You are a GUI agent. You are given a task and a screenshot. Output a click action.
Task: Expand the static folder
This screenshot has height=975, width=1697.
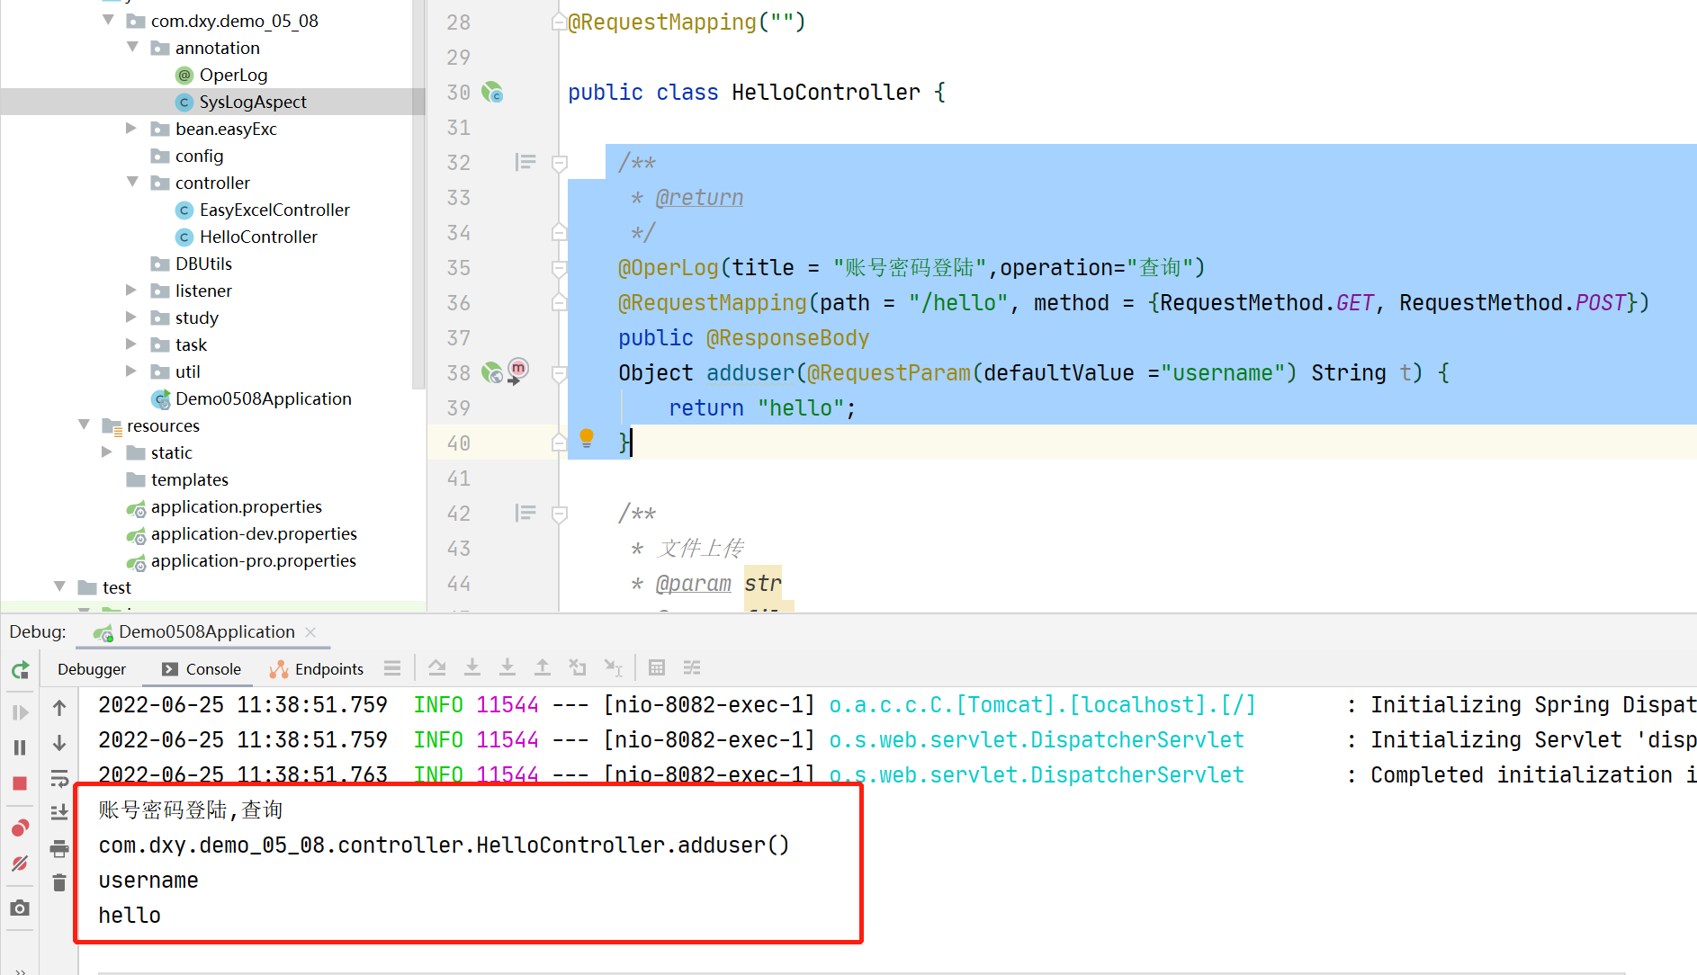[107, 452]
